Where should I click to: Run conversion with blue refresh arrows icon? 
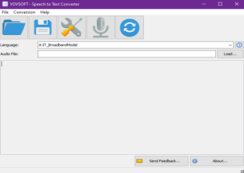point(130,27)
